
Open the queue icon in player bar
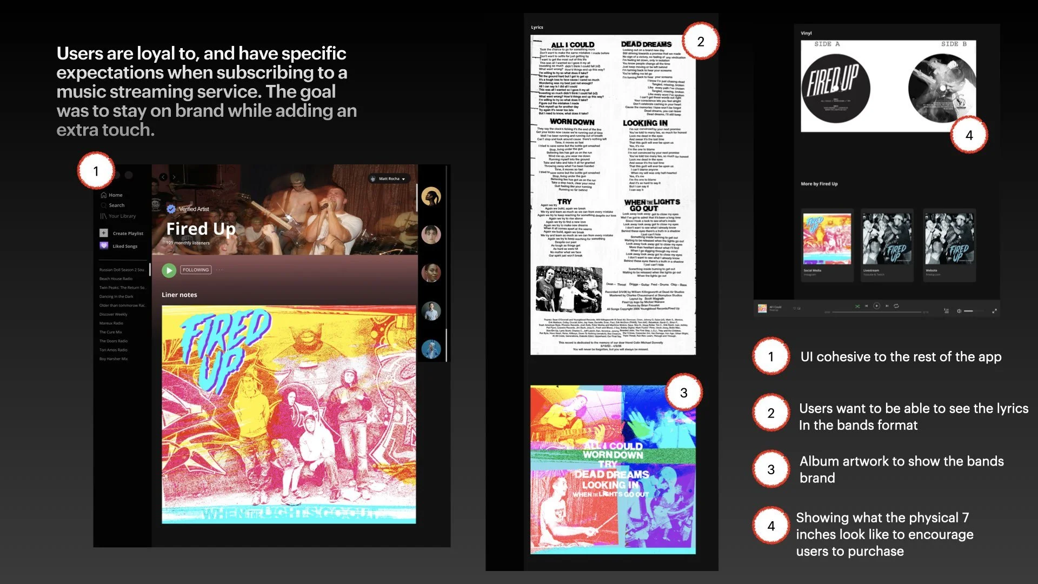tap(946, 311)
